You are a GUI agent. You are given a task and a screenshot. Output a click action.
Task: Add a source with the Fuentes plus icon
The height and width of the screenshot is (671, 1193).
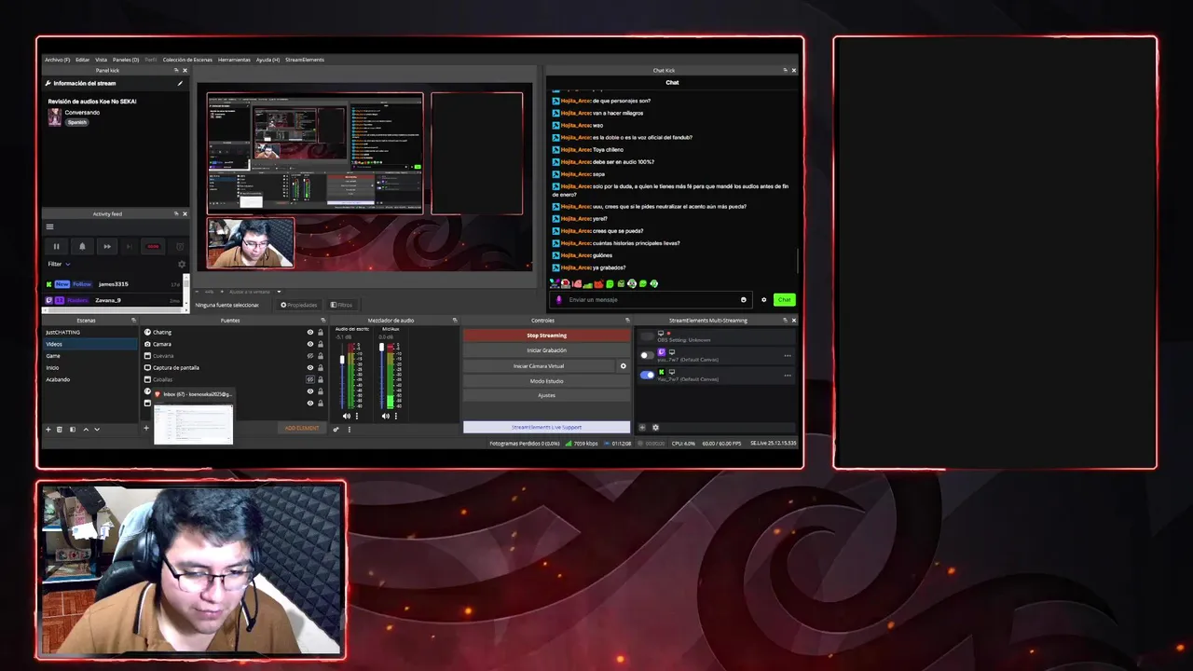(x=145, y=429)
